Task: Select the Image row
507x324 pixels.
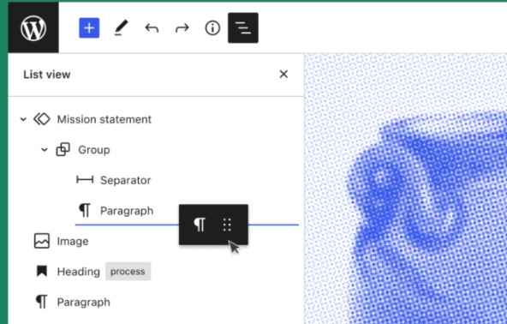Action: [x=156, y=241]
